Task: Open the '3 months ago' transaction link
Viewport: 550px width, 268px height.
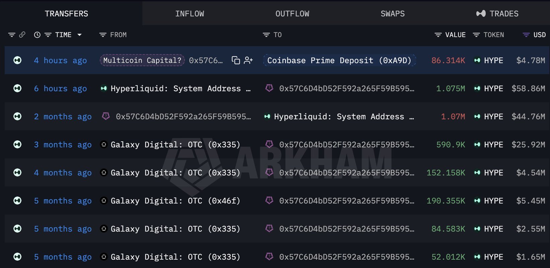Action: 63,145
